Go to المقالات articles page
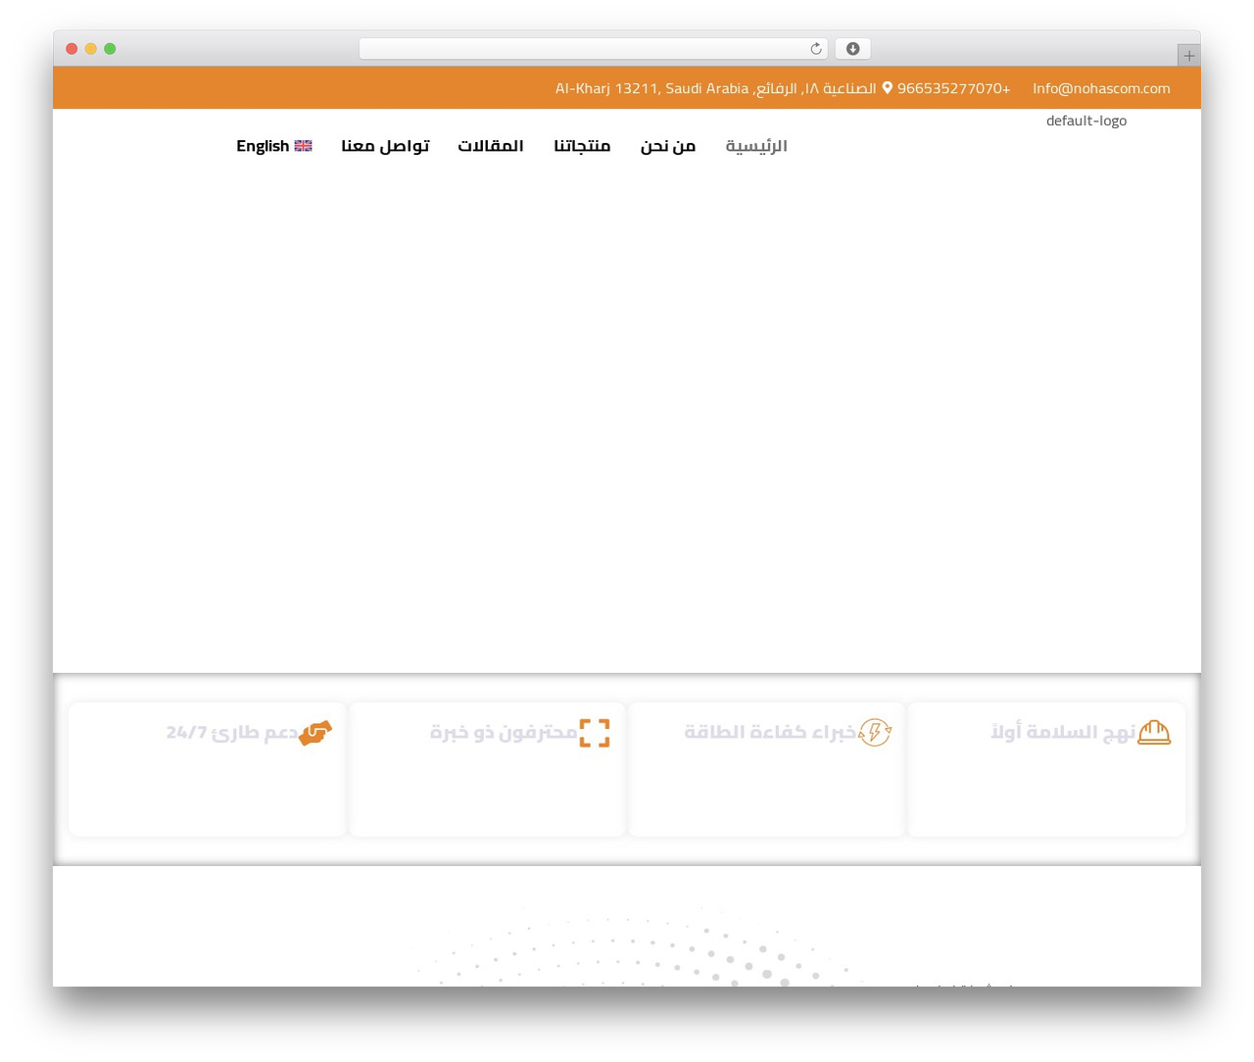The image size is (1254, 1062). pos(491,146)
